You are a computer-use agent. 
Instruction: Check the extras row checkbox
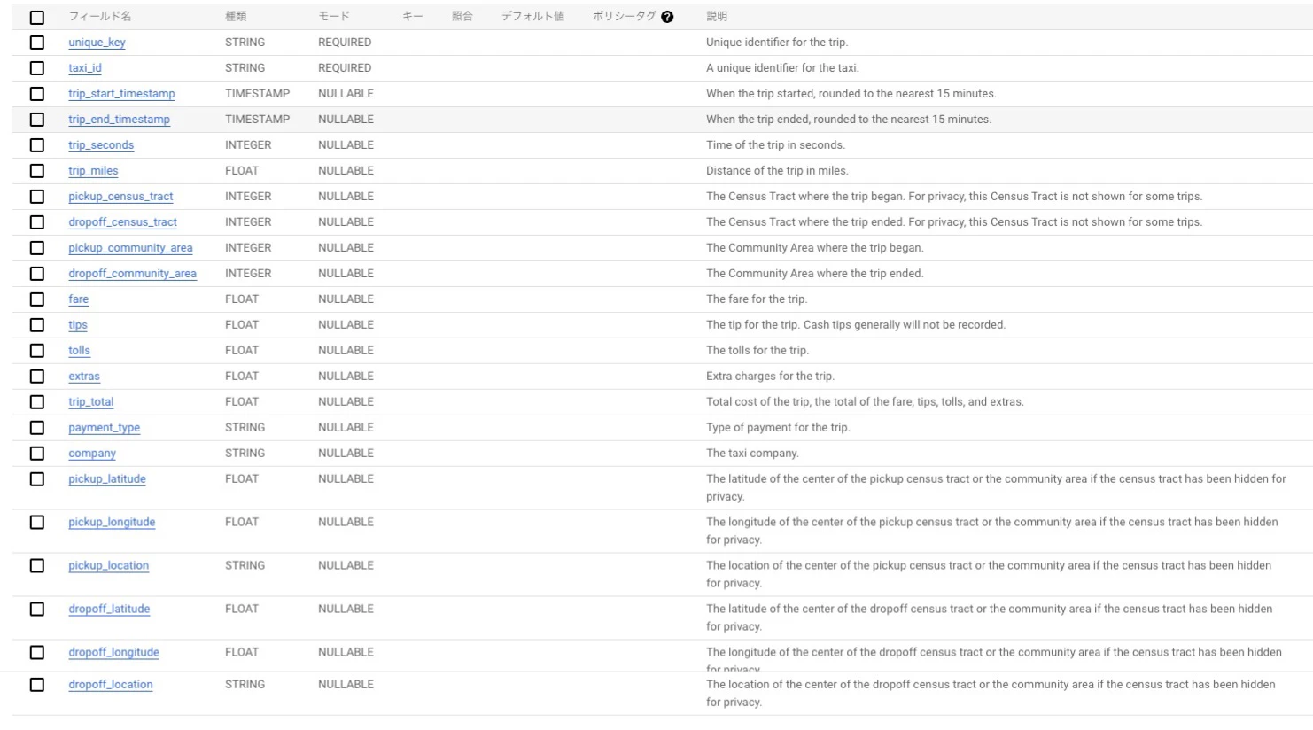tap(36, 377)
